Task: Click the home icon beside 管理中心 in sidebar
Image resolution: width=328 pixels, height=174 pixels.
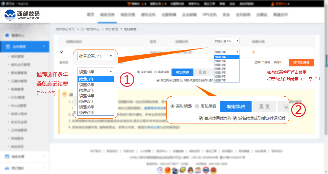Action: pyautogui.click(x=7, y=35)
